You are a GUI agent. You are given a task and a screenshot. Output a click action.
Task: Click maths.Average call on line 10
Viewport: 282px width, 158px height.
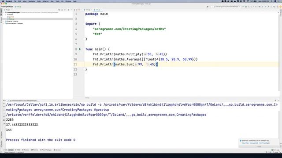coord(127,59)
